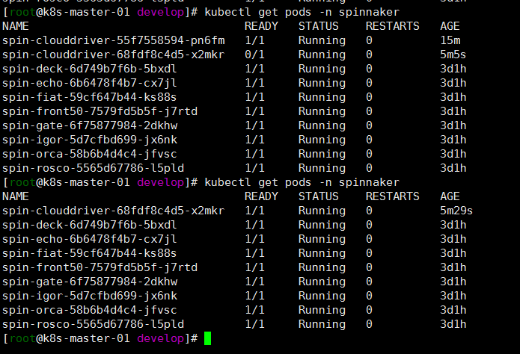Click spin-igor-5d7cfbd699-jx6nk in lower listing
This screenshot has height=354, width=520.
pyautogui.click(x=90, y=296)
